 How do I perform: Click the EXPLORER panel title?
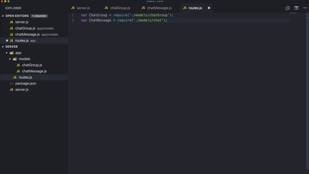(x=13, y=8)
